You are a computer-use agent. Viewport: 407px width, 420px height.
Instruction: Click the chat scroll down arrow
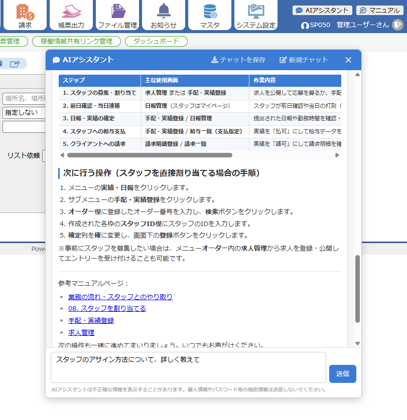[x=357, y=343]
